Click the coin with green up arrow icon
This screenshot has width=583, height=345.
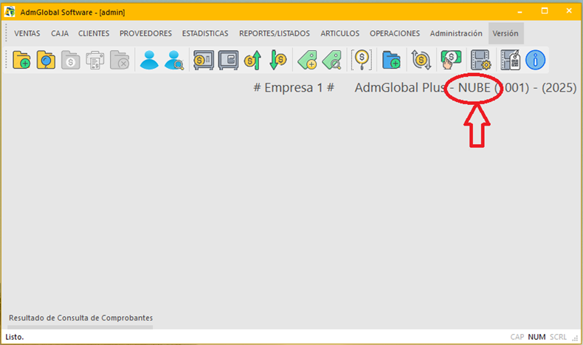coord(253,60)
